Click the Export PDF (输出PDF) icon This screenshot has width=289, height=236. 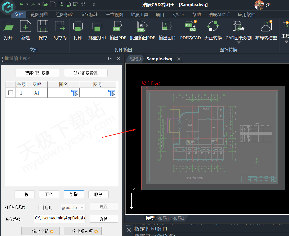coord(118,26)
